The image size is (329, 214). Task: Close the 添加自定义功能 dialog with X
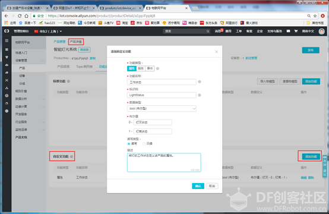pos(217,52)
